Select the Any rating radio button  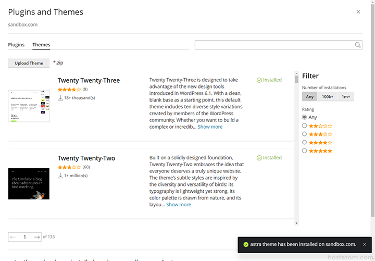(x=305, y=117)
